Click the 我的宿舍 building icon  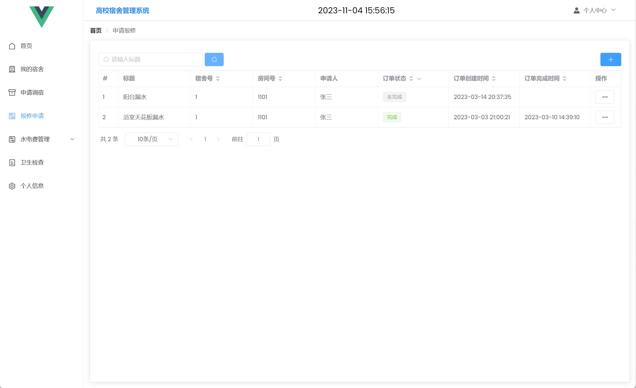coord(12,69)
